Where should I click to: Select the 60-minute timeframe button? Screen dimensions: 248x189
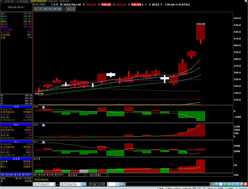[x=59, y=9]
